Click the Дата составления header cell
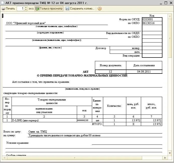Viewport: 174px width, 163px height. click(144, 65)
